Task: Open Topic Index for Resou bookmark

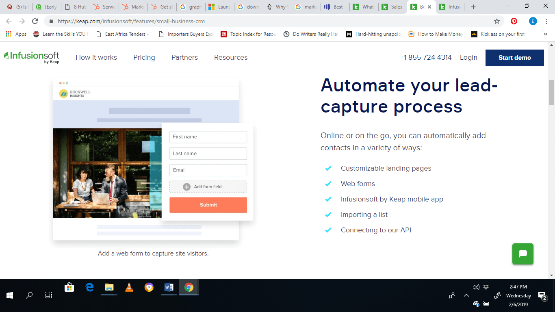Action: click(249, 34)
